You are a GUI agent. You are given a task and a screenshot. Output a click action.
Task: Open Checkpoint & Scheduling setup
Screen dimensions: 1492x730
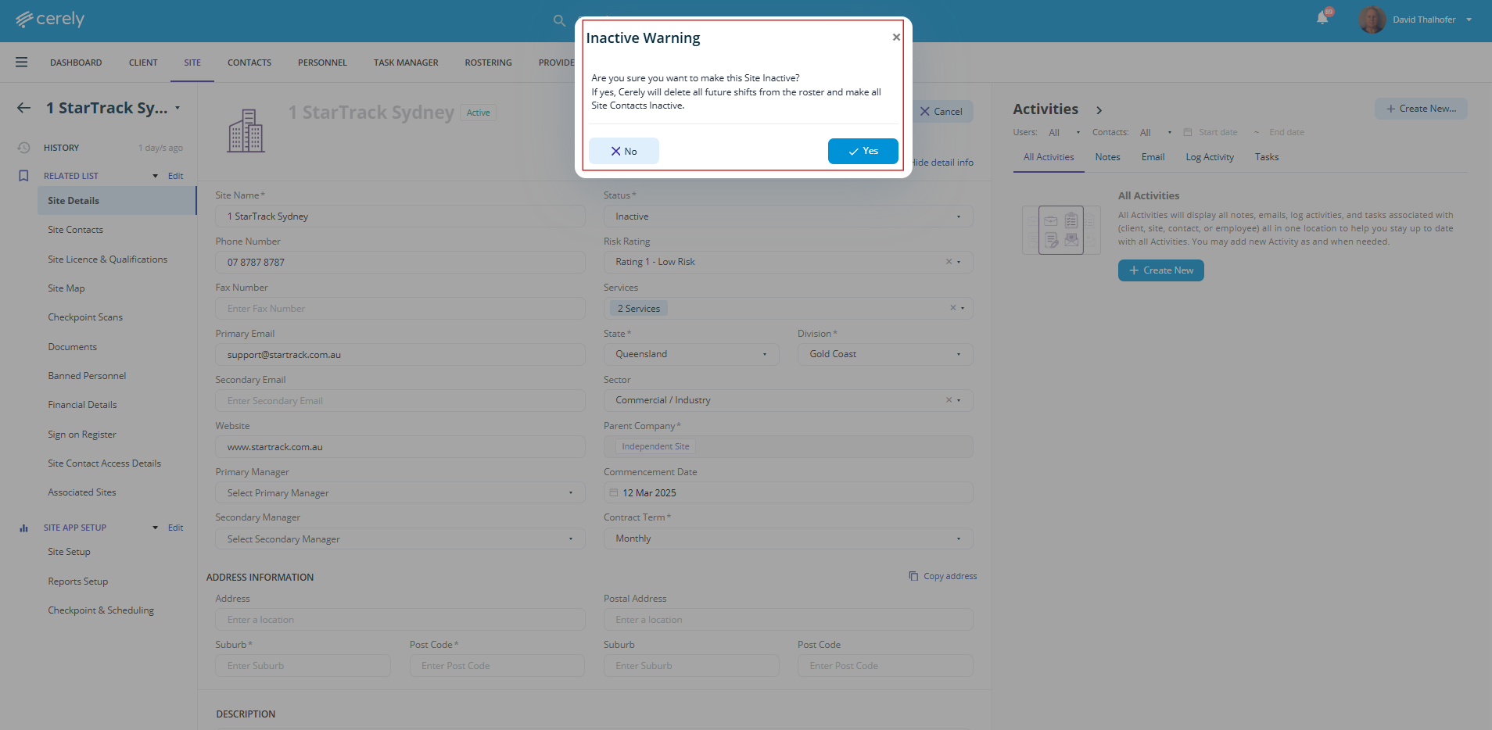pyautogui.click(x=101, y=610)
